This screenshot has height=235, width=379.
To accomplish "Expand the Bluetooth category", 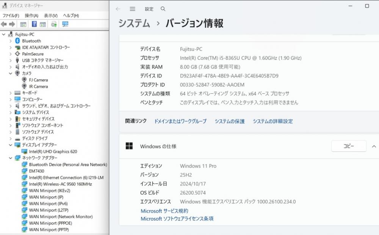I will click(10, 41).
